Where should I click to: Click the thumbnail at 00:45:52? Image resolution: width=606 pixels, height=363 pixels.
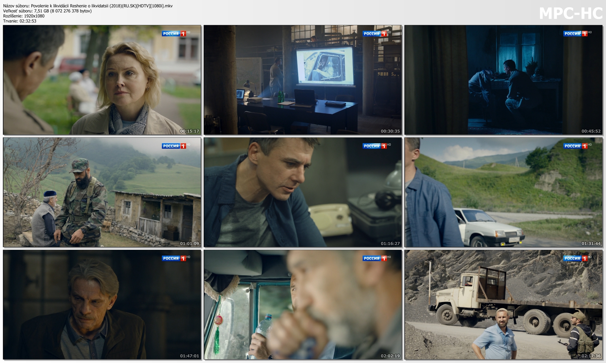pos(503,80)
